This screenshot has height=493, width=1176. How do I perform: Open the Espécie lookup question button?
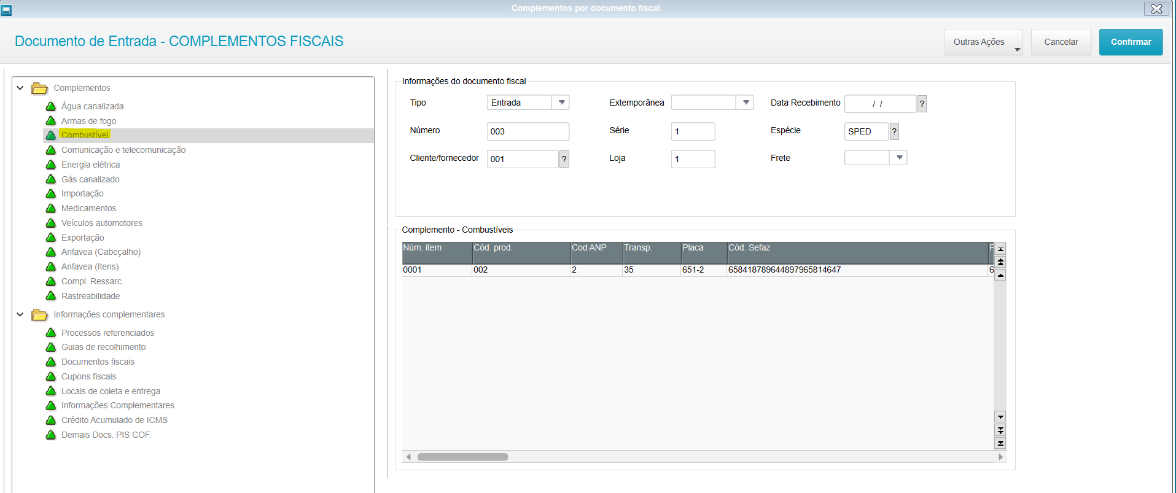(x=894, y=131)
